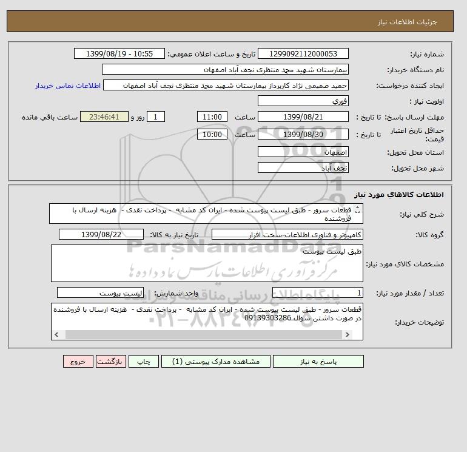
Task: Click the announcement date field 1399/08/19 - 10:55
Action: click(x=119, y=53)
